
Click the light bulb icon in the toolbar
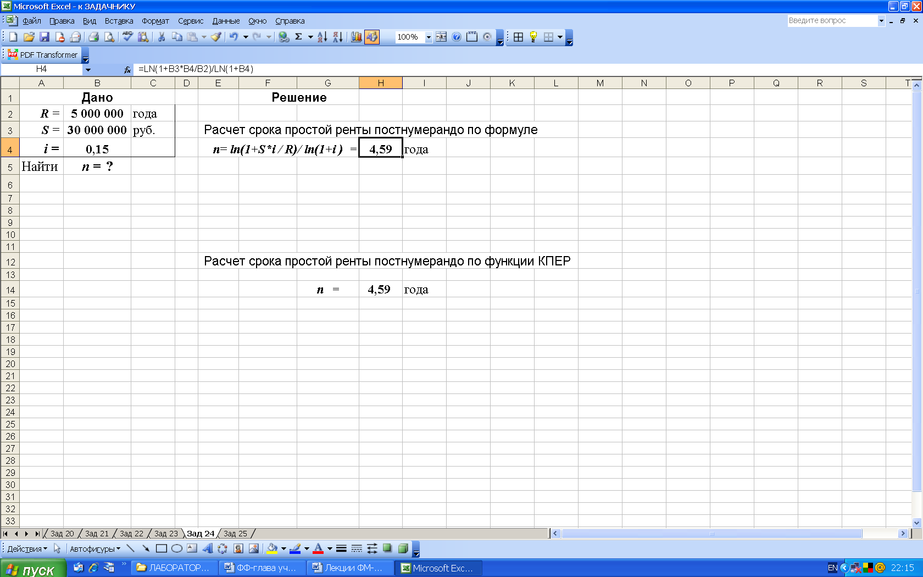click(533, 37)
